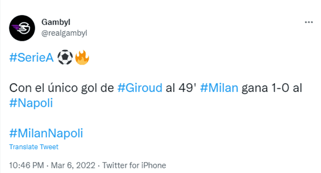Click the fire emoji
321x173 pixels.
82,58
